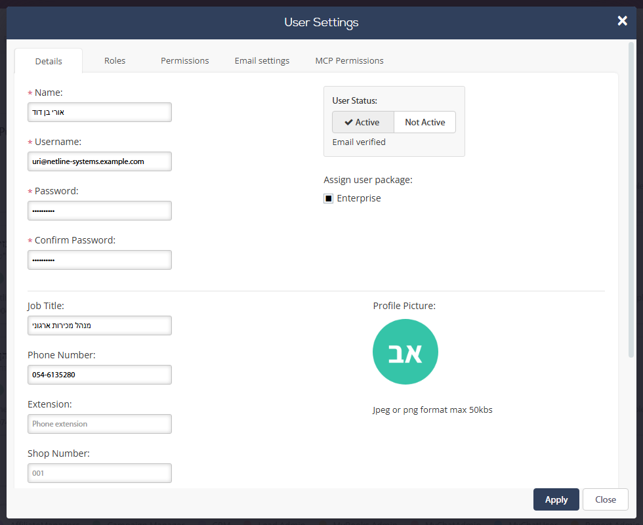Open the Permissions tab

pos(184,60)
